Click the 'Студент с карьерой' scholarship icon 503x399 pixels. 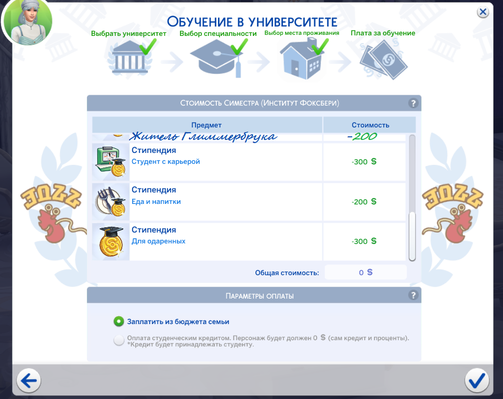(111, 162)
